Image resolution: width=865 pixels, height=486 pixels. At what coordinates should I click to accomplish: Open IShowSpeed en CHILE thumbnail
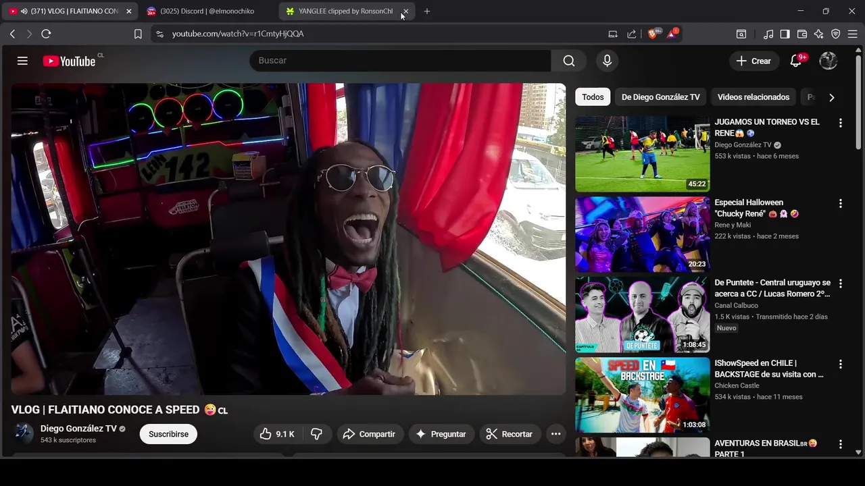click(x=642, y=395)
